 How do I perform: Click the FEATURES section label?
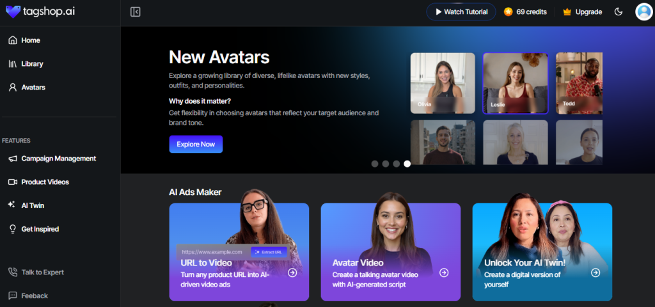click(16, 141)
